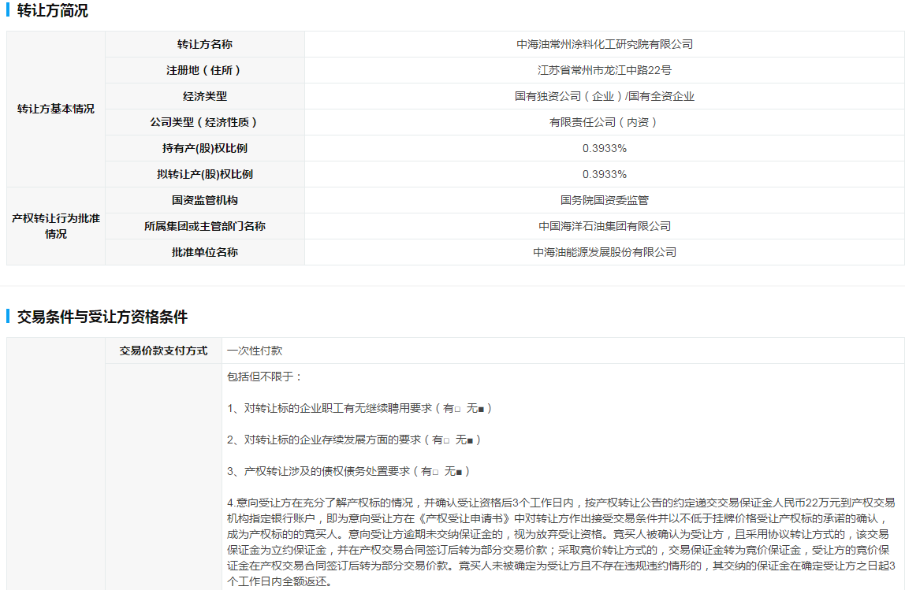Image resolution: width=905 pixels, height=590 pixels.
Task: Click the 转让方名称 label cell
Action: tap(205, 44)
